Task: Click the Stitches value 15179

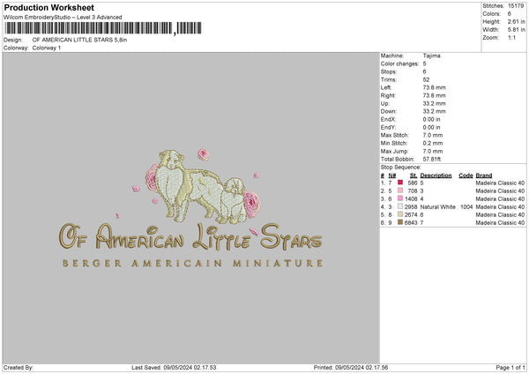Action: 516,6
